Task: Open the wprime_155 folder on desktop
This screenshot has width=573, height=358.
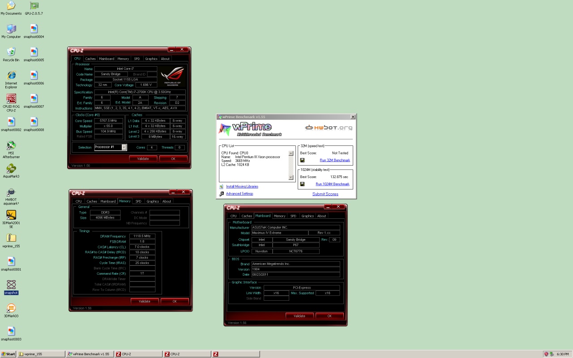Action: (x=11, y=239)
